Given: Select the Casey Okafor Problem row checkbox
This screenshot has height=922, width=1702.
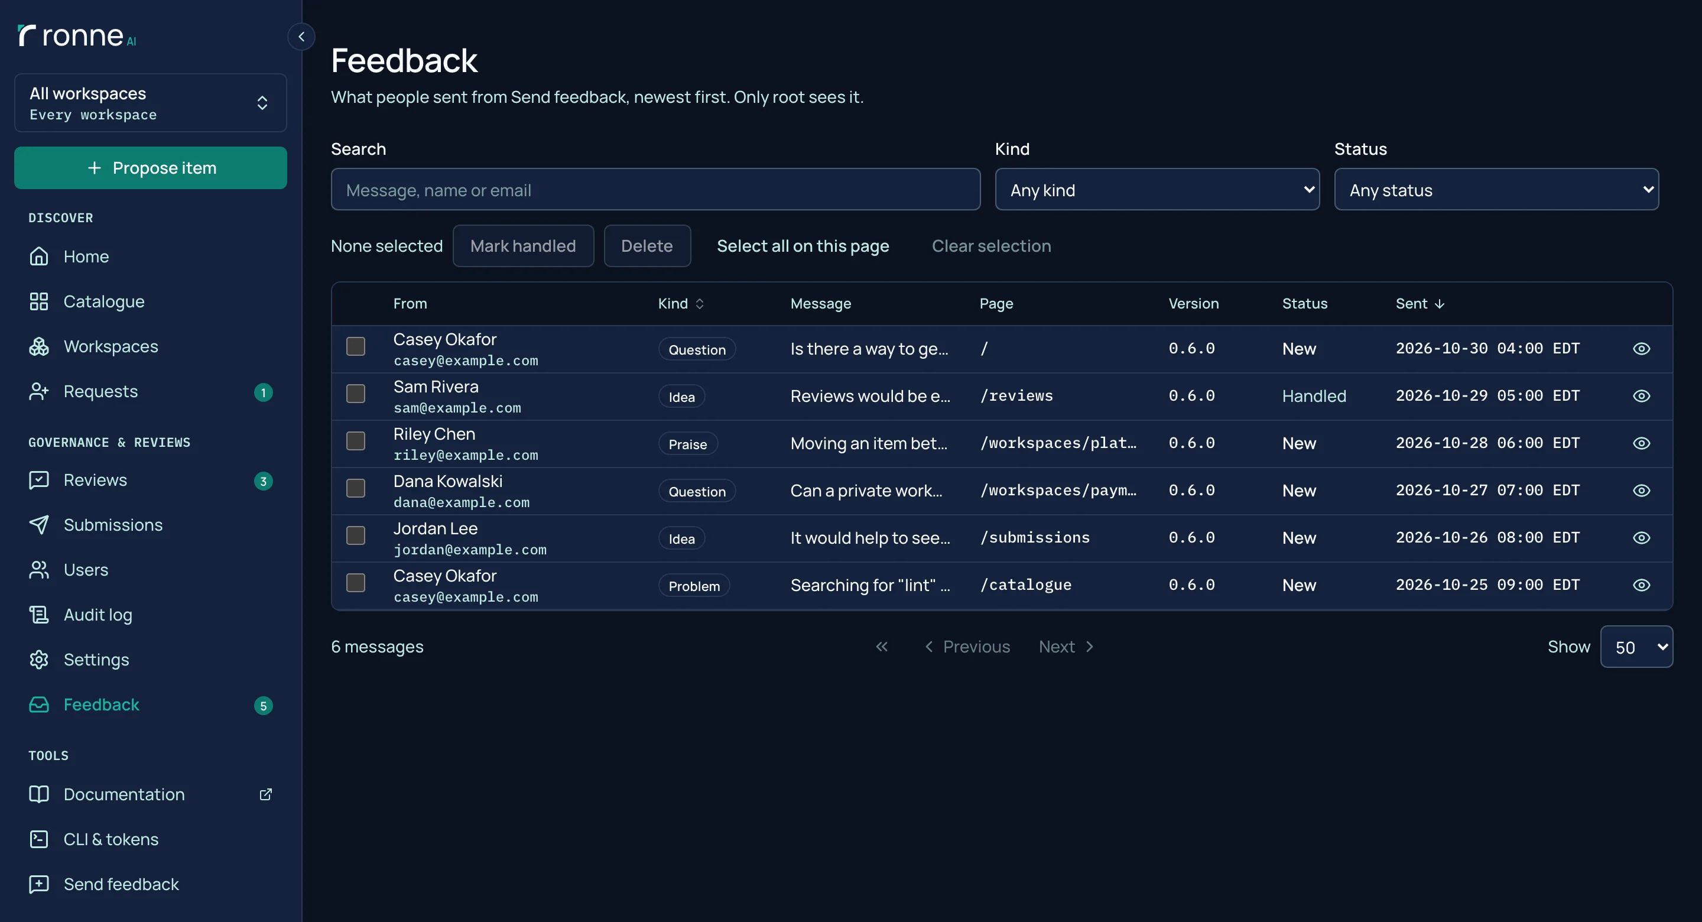Looking at the screenshot, I should pos(356,583).
